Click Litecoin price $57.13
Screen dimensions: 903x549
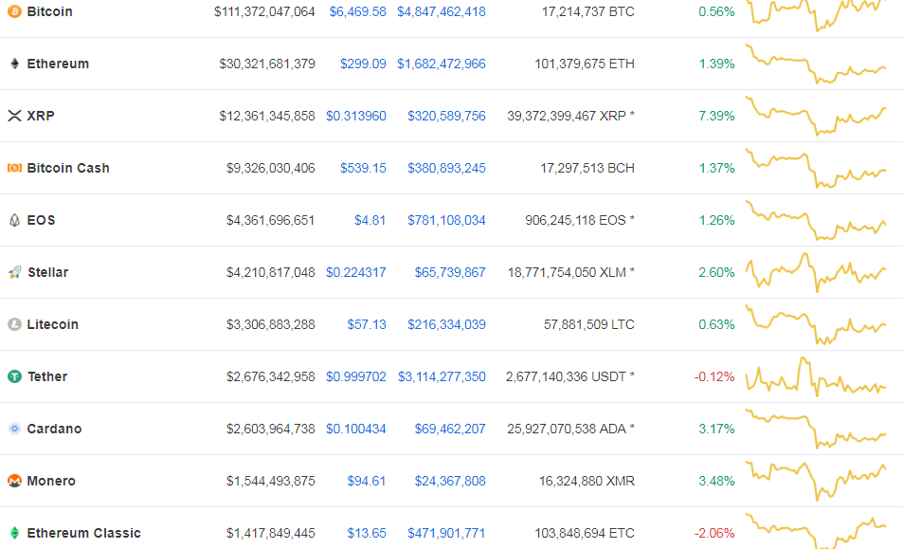point(367,324)
